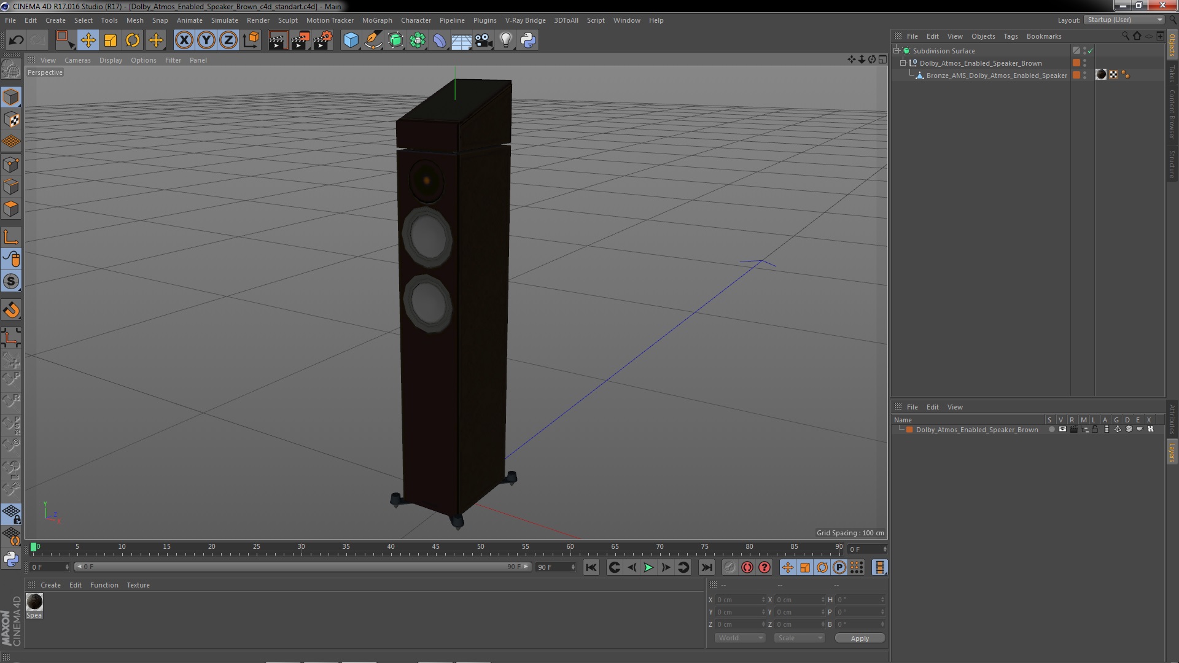The image size is (1179, 663).
Task: Add a Floor environment object
Action: [461, 41]
